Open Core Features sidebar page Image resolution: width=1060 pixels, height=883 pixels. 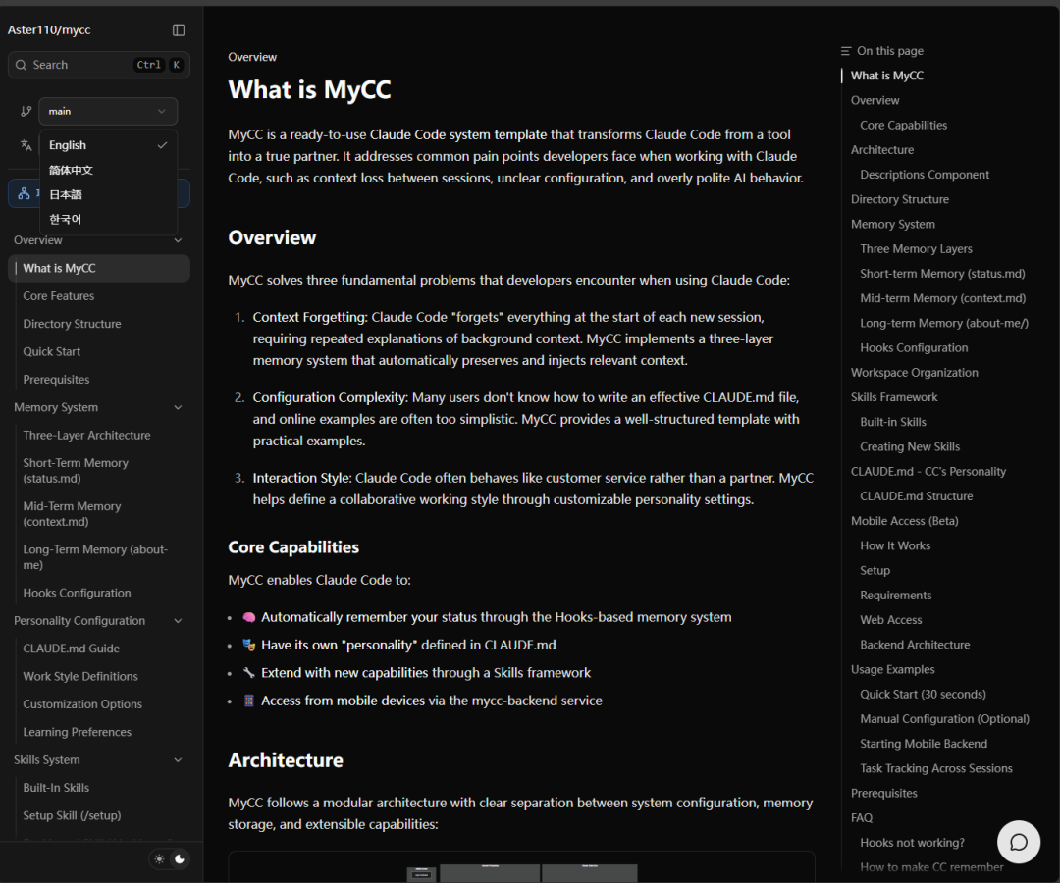pos(59,296)
